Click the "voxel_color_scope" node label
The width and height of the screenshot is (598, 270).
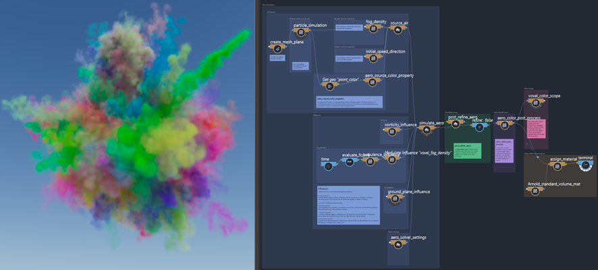(x=544, y=96)
